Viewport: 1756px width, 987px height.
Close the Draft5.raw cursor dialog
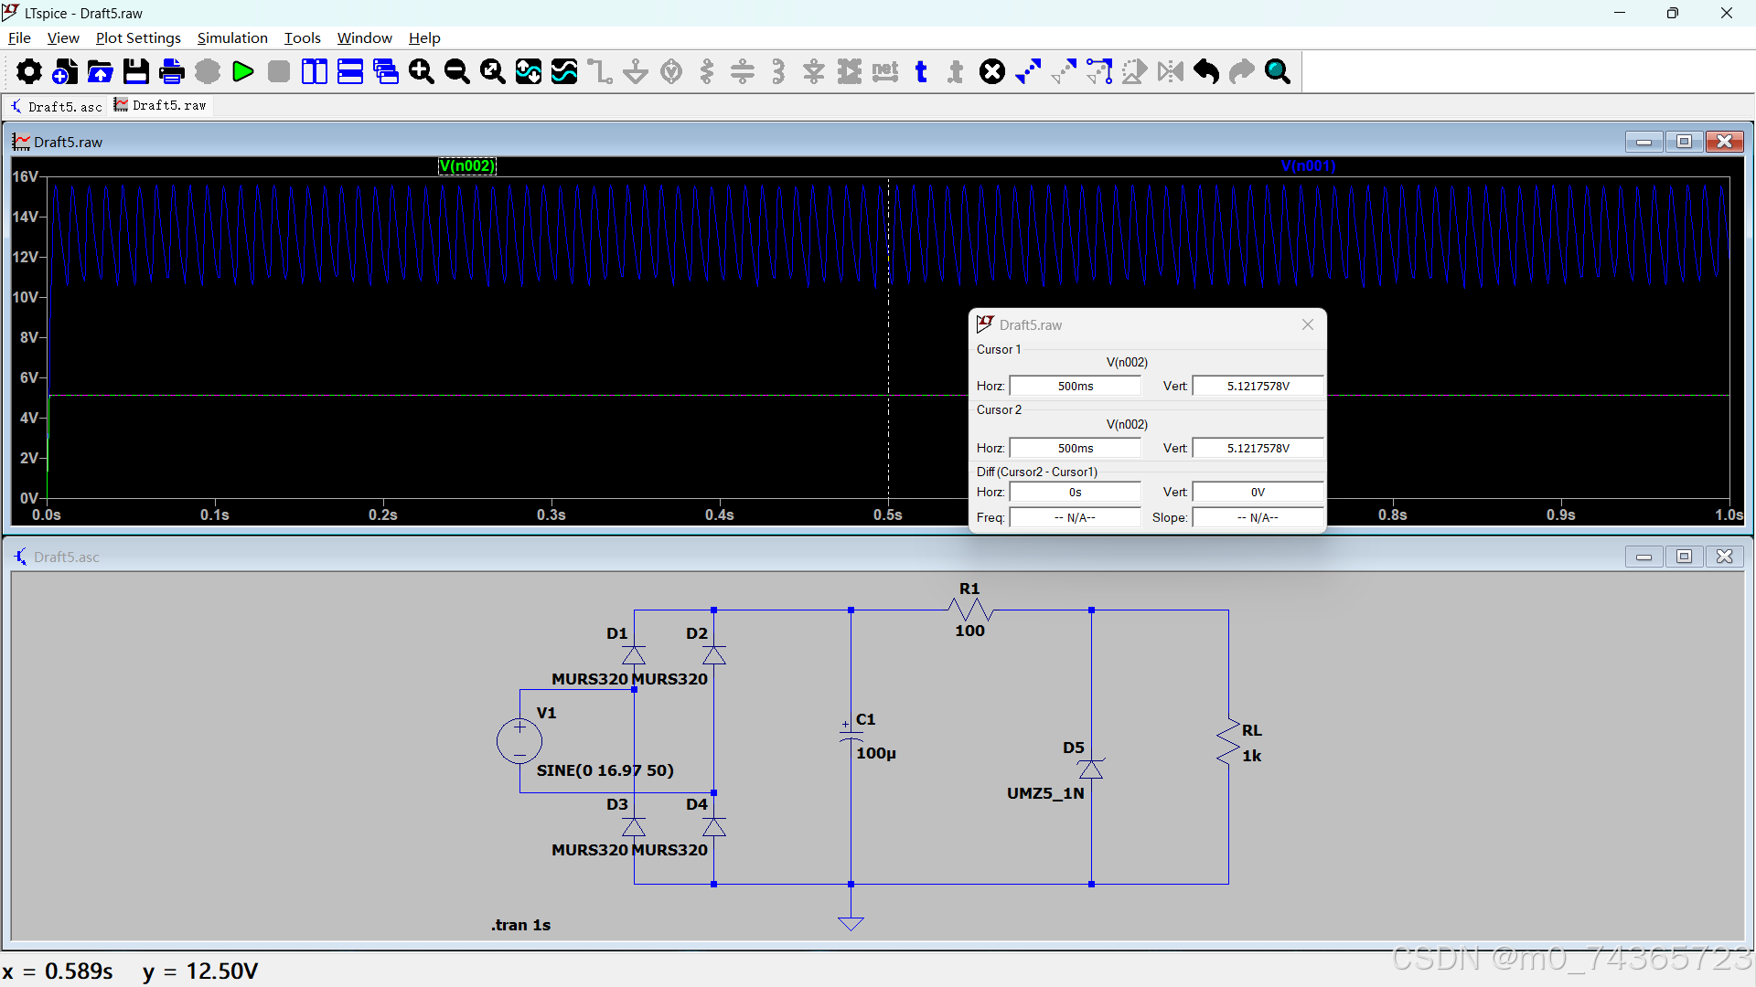pos(1308,324)
